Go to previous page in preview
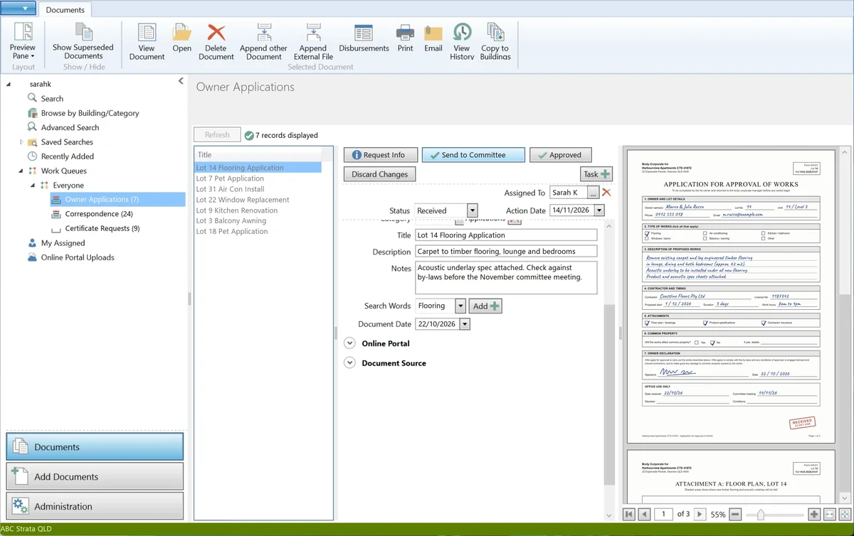The height and width of the screenshot is (536, 854). 644,514
